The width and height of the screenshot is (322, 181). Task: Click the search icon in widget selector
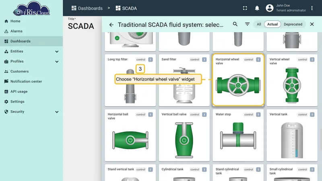[235, 24]
